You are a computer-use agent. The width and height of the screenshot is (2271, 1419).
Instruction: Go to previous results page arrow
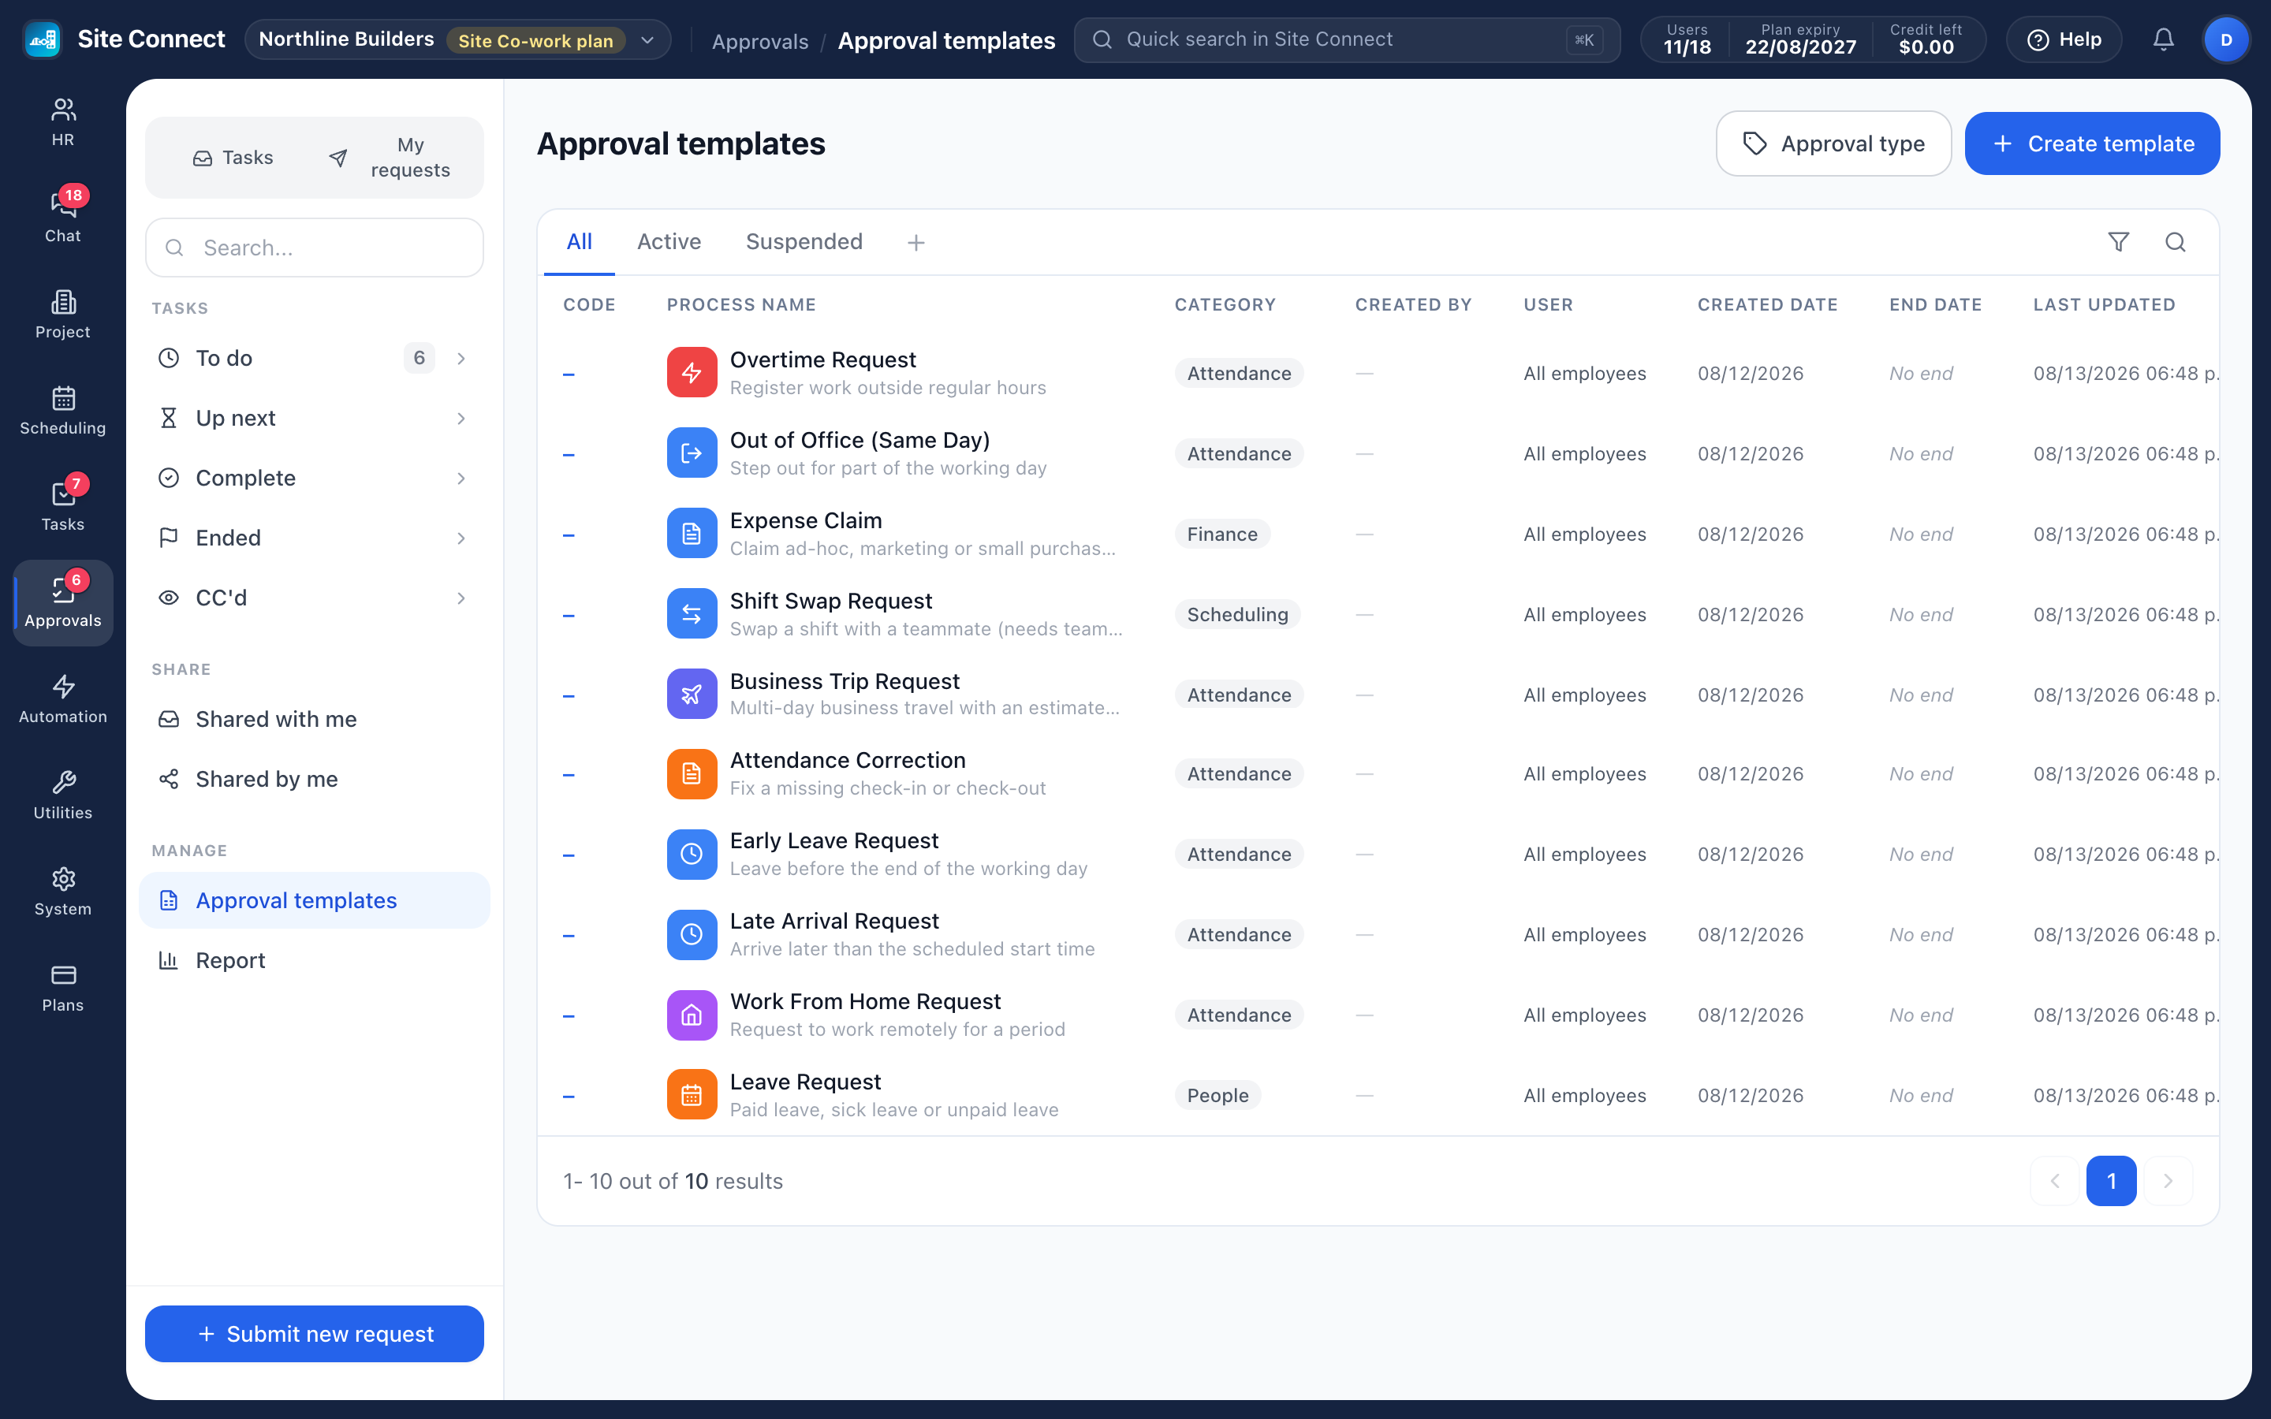(2055, 1181)
